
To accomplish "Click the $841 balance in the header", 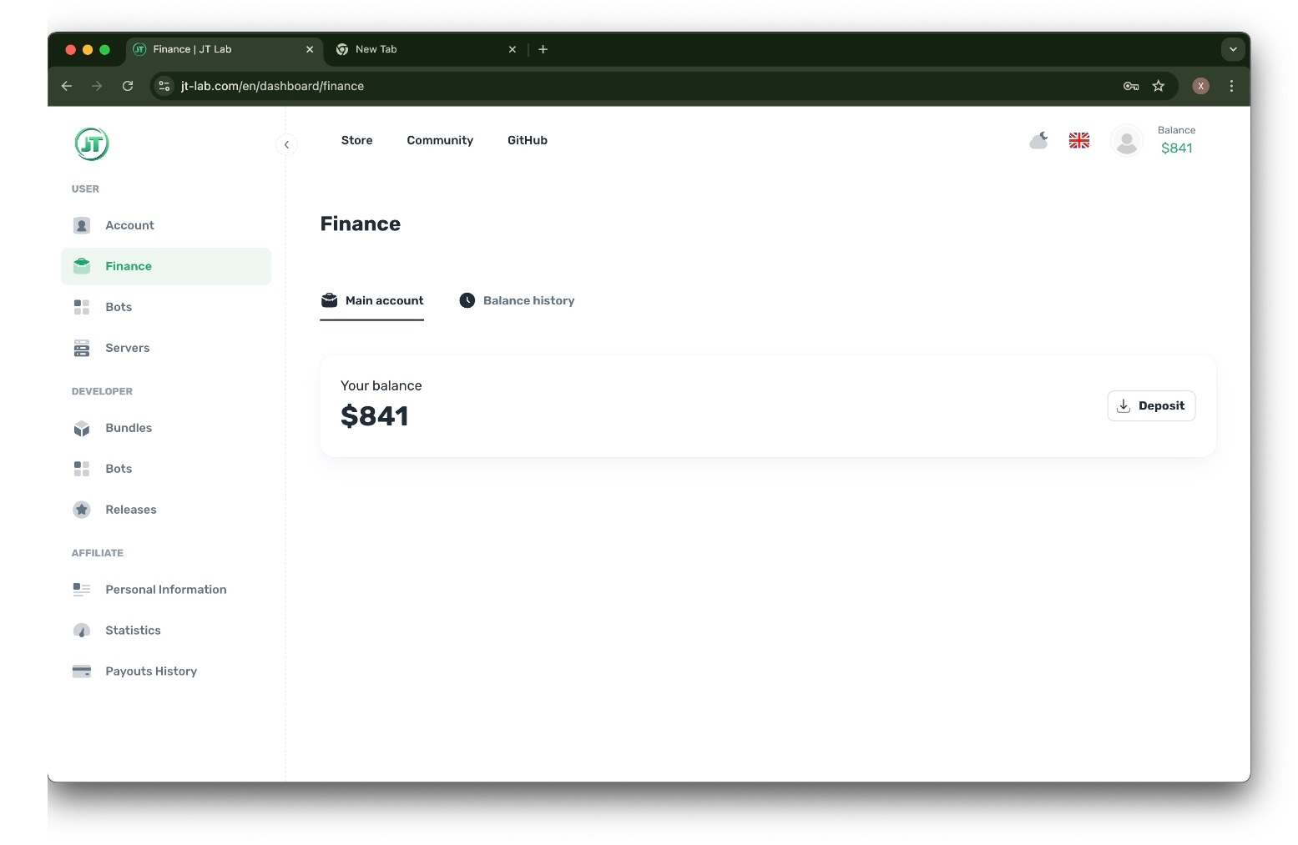I will coord(1177,148).
